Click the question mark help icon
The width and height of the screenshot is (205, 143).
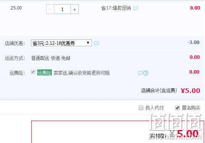146,73
